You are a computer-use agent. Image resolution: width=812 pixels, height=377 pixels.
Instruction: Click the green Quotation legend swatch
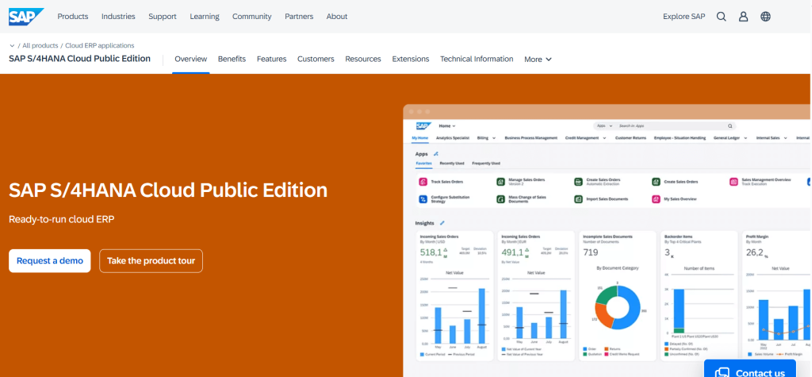(585, 354)
